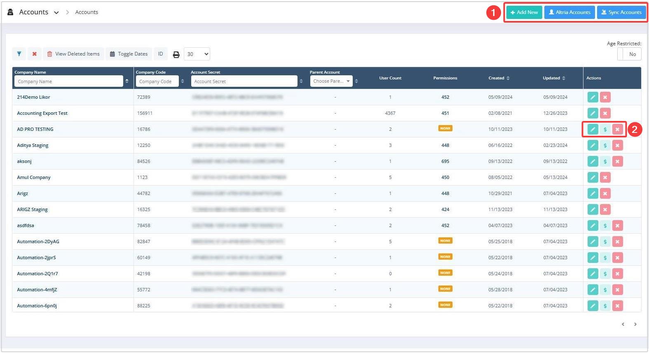Screen dimensions: 649x353
Task: Sort by Company Name arrows
Action: coord(127,81)
